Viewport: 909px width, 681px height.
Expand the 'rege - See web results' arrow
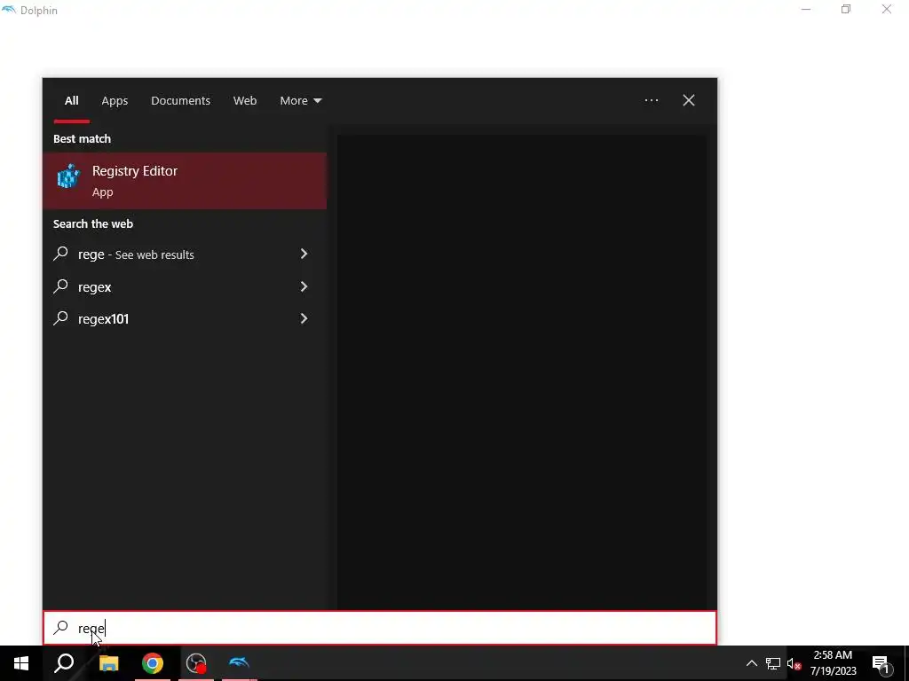click(304, 254)
